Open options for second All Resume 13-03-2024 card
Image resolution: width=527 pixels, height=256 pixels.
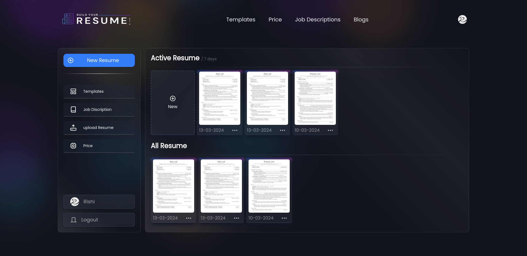click(236, 218)
